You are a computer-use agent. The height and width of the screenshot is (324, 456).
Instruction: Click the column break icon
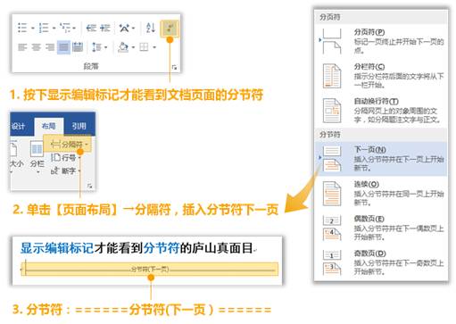(x=332, y=76)
